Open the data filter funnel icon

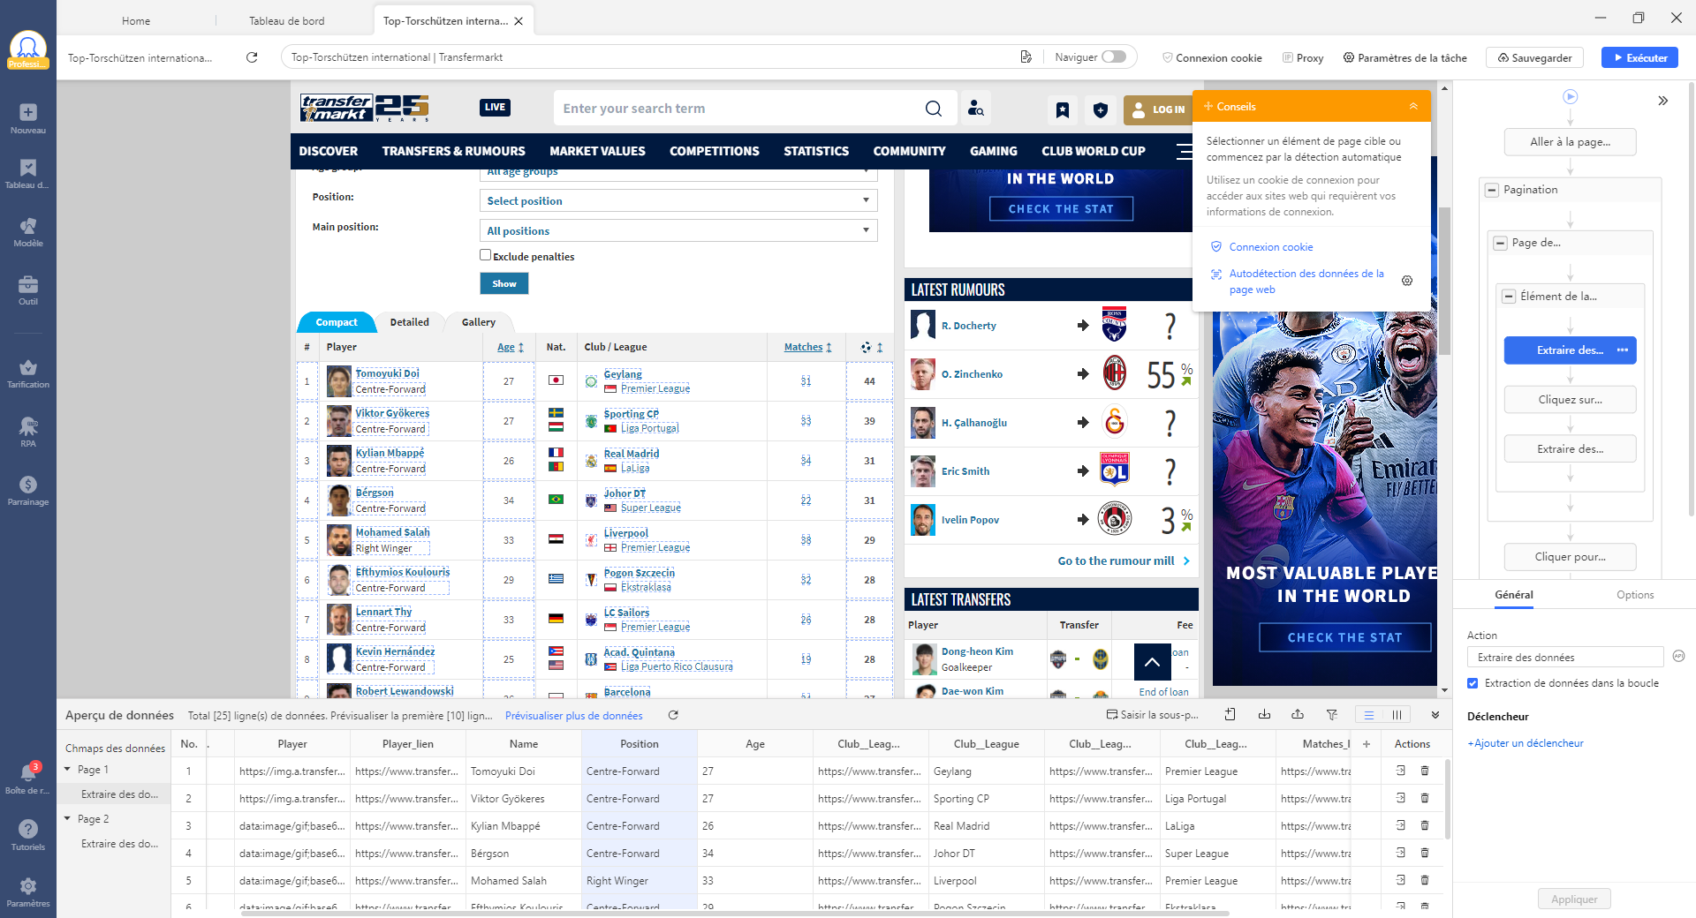1331,715
